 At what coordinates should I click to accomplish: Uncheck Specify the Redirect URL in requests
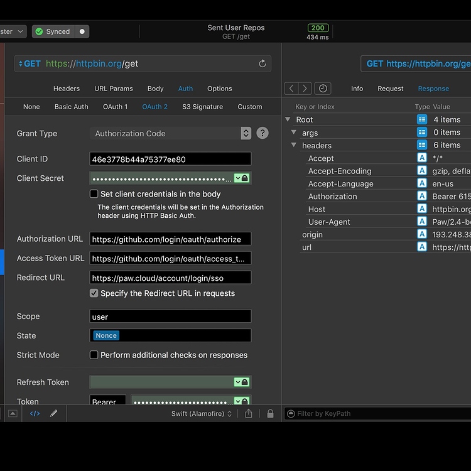[x=94, y=293]
